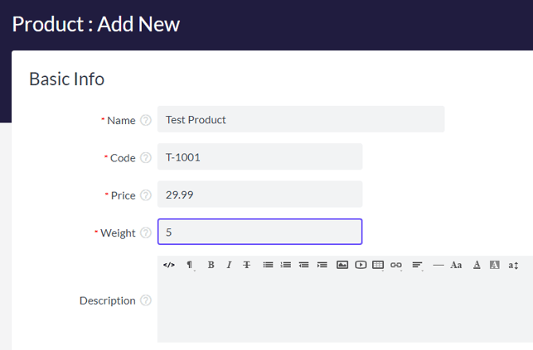Insert an image into description
Viewport: 533px width, 350px height.
[x=342, y=265]
